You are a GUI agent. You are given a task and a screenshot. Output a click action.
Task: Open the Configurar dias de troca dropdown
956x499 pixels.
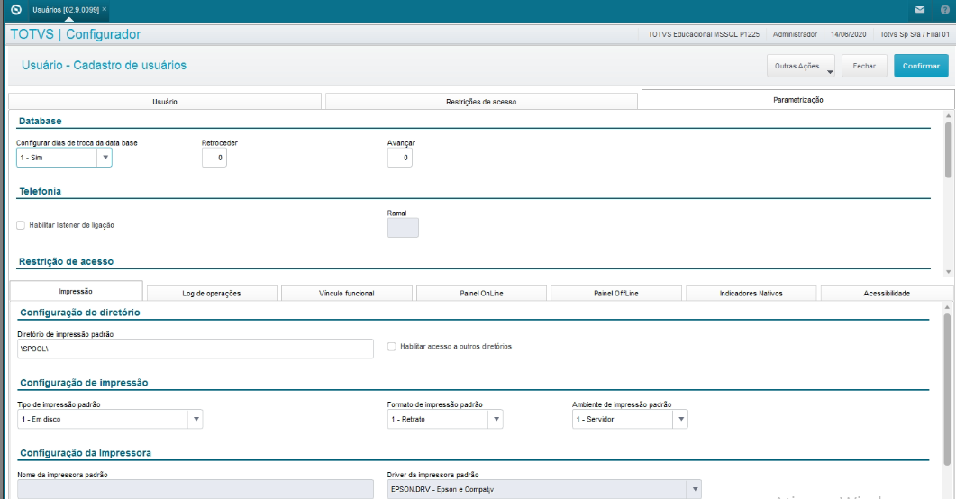(x=64, y=158)
